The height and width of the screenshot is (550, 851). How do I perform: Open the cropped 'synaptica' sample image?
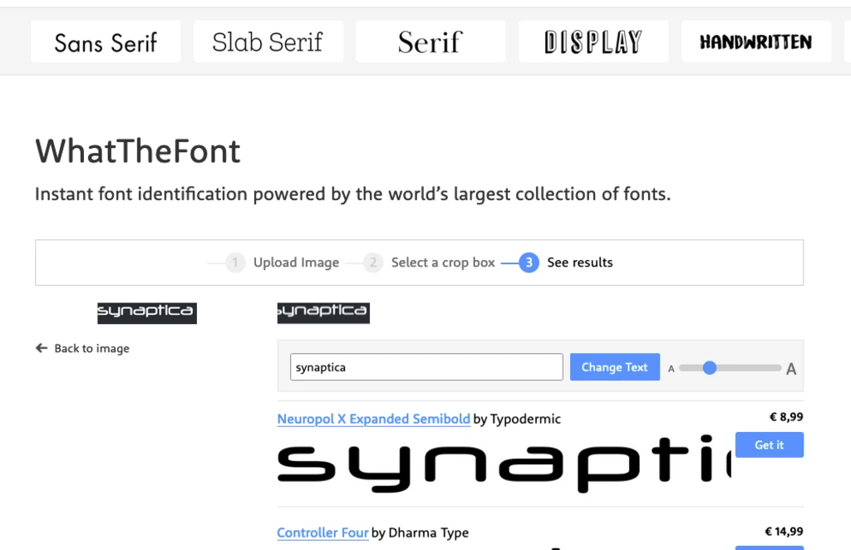click(x=146, y=312)
